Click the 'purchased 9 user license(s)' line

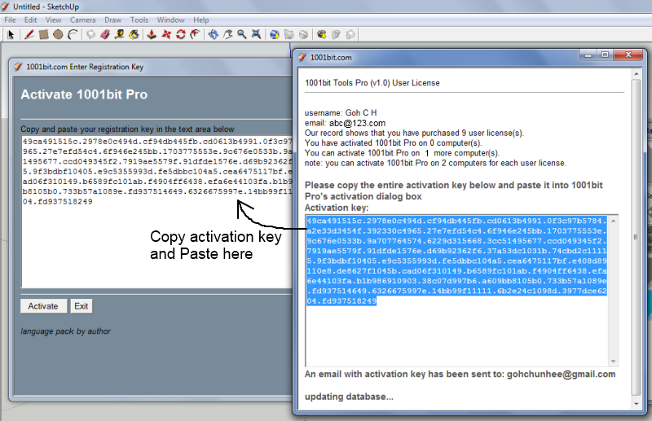tap(414, 133)
